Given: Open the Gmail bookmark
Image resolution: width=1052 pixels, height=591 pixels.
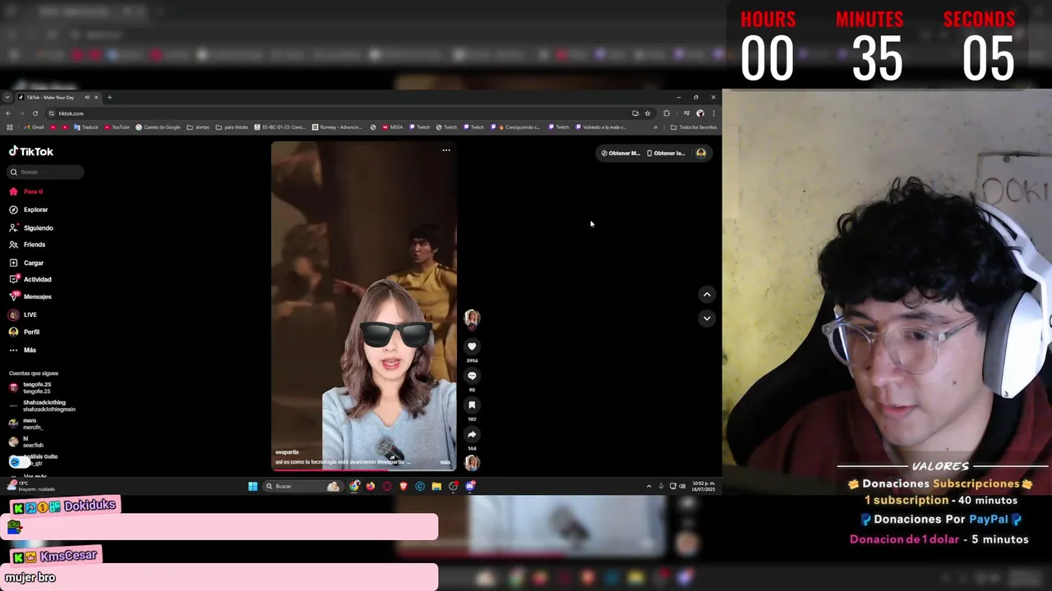Looking at the screenshot, I should pos(34,127).
